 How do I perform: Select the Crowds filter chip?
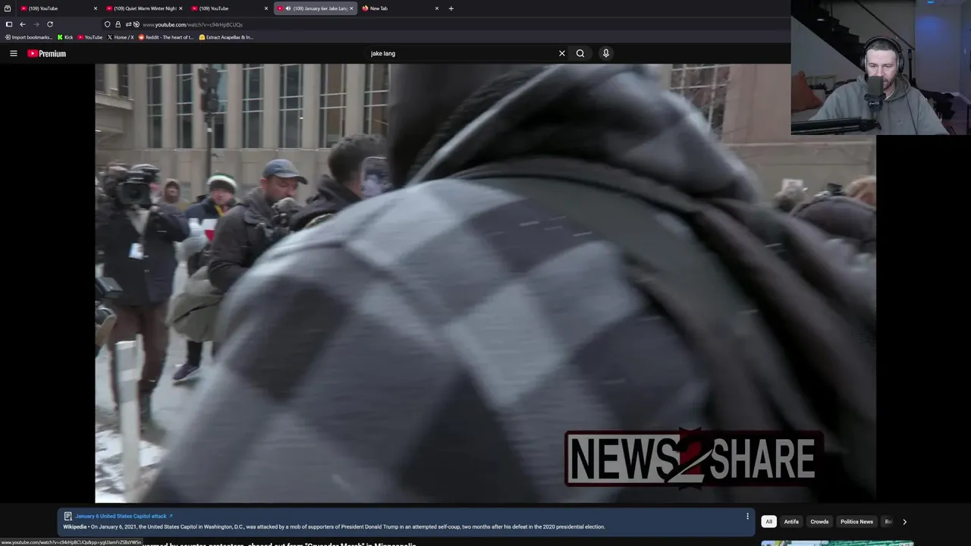pos(819,522)
